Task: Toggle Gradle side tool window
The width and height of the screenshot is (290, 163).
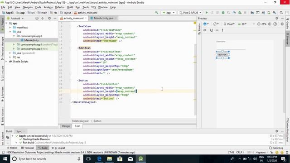Action: tap(288, 24)
